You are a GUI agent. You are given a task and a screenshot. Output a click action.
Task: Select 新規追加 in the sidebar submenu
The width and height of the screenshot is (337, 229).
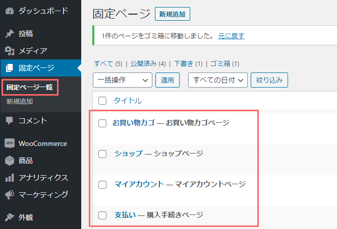click(20, 102)
